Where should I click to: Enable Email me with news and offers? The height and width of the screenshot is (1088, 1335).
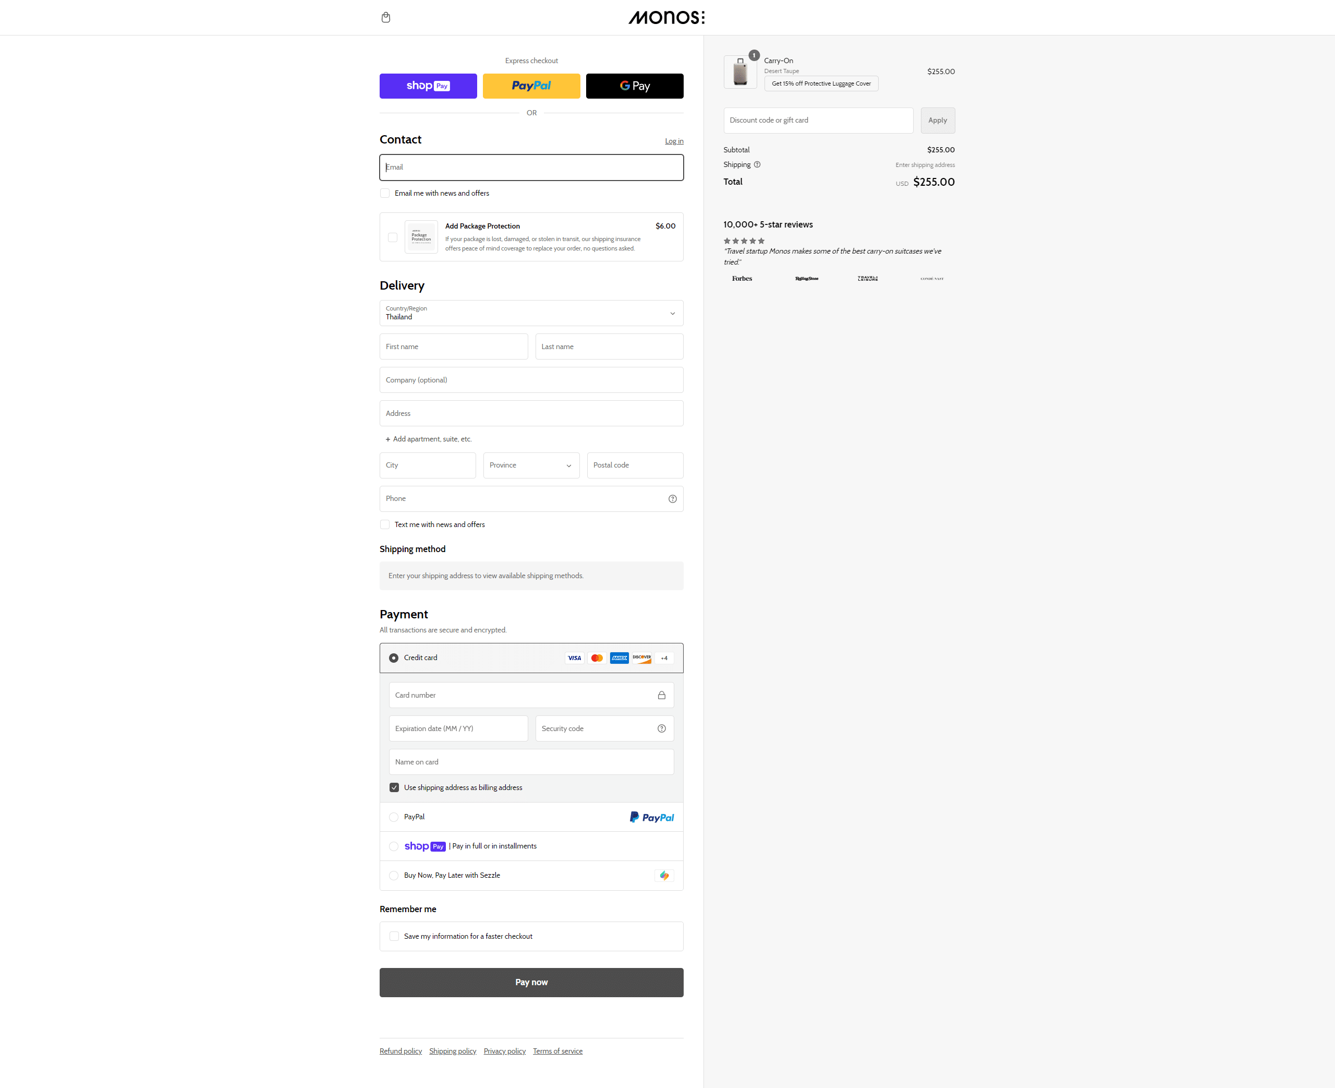tap(384, 193)
